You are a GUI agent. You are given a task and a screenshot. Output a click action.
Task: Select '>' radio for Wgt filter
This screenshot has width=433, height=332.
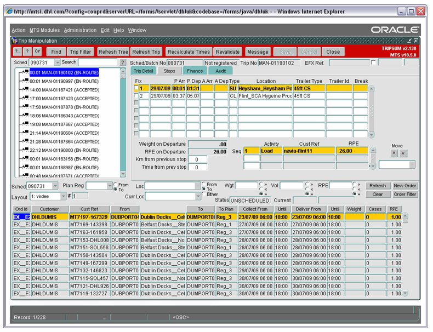point(261,184)
